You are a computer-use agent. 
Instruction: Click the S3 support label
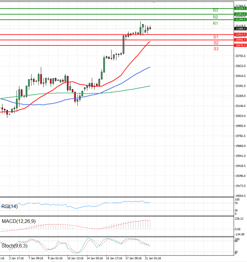(216, 49)
